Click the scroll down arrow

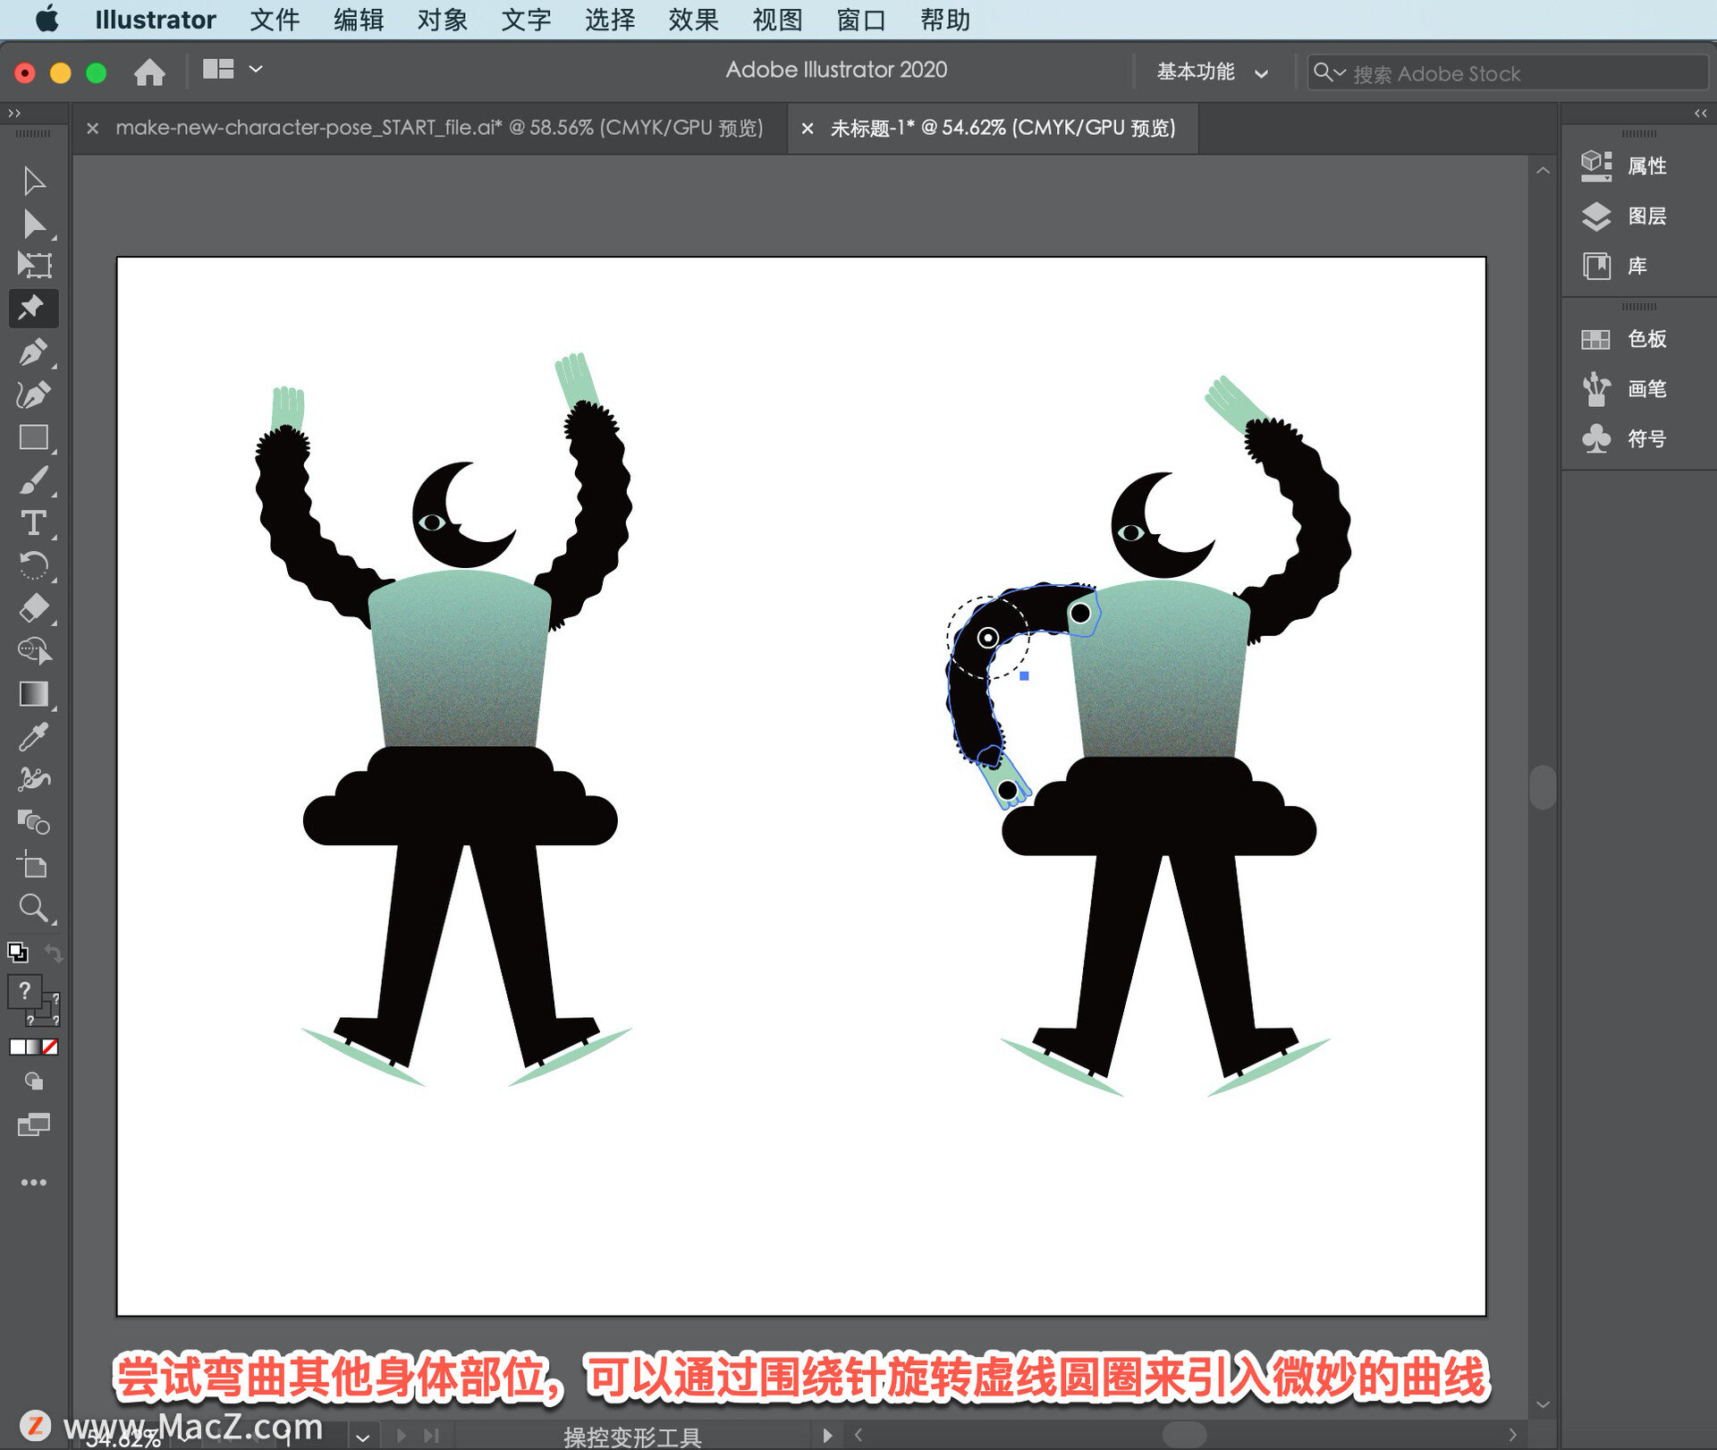tap(1543, 1405)
